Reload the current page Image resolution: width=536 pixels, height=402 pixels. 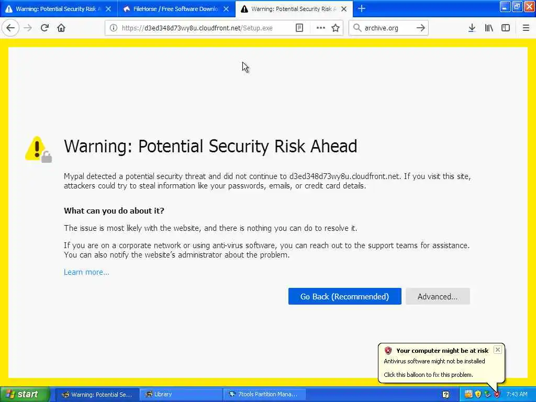(x=44, y=28)
